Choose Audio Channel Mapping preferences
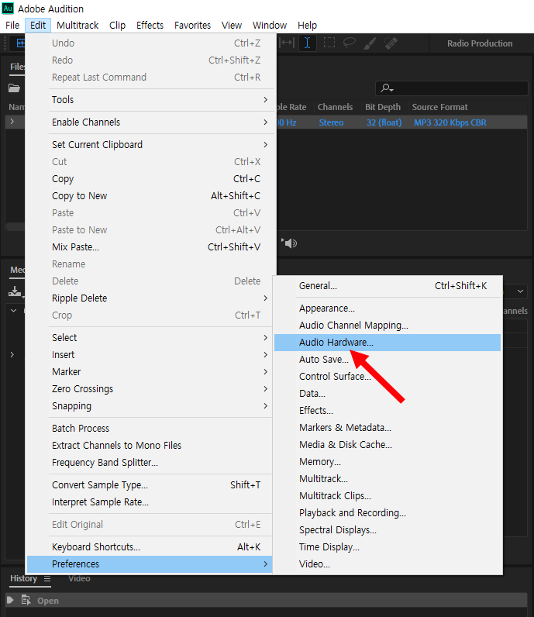Screen dimensions: 534x617 tap(388, 325)
